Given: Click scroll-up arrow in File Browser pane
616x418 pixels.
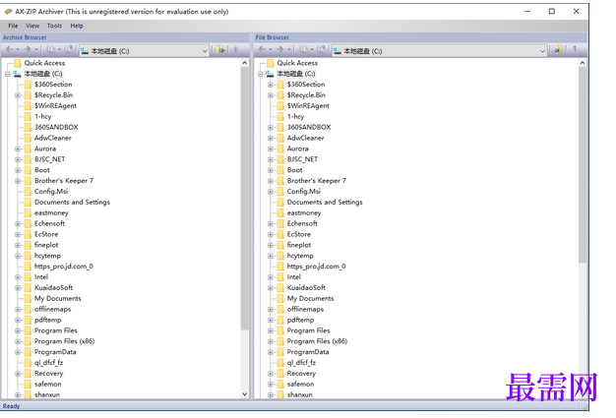Looking at the screenshot, I should tap(583, 63).
